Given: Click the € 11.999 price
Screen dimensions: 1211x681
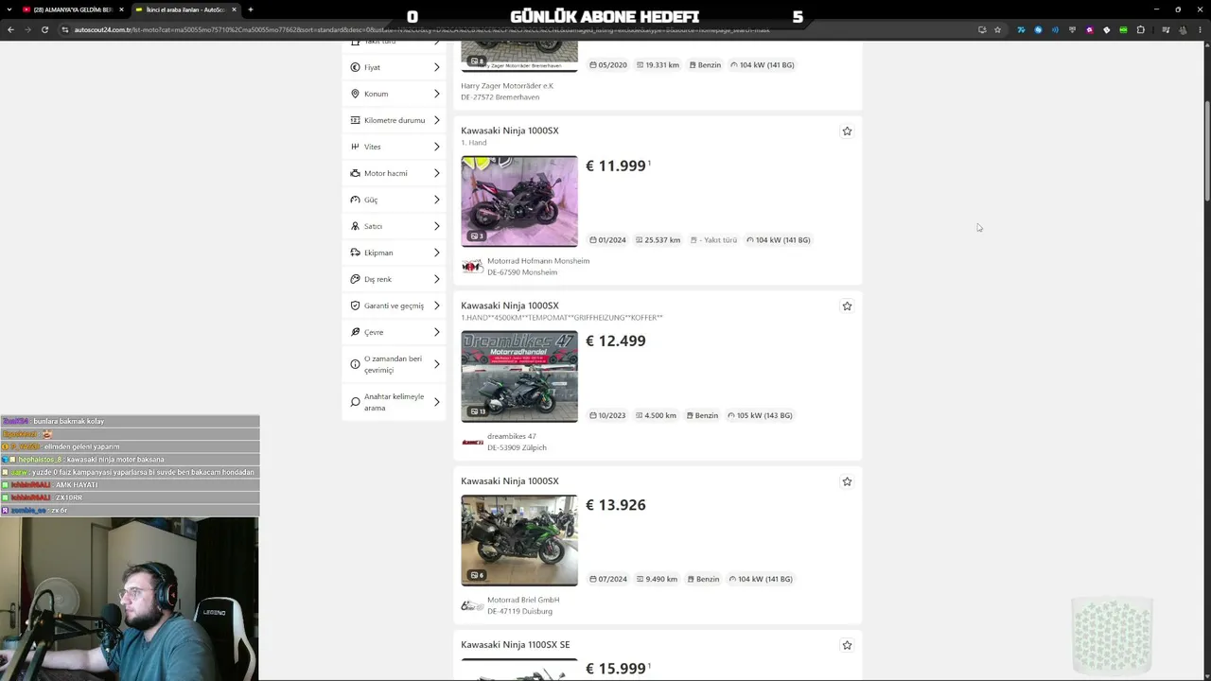Looking at the screenshot, I should point(616,166).
